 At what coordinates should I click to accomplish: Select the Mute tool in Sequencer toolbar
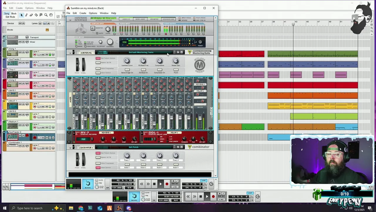41,15
